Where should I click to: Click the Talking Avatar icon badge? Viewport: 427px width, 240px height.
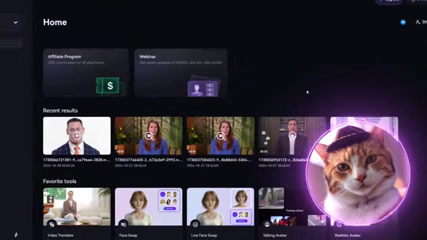[x=267, y=224]
